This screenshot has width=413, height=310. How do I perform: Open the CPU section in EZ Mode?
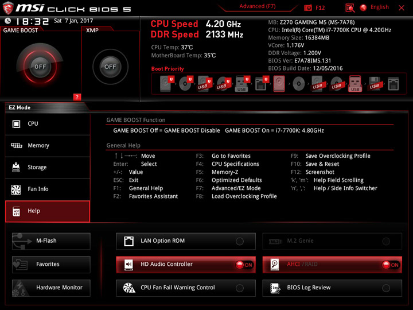pos(48,124)
